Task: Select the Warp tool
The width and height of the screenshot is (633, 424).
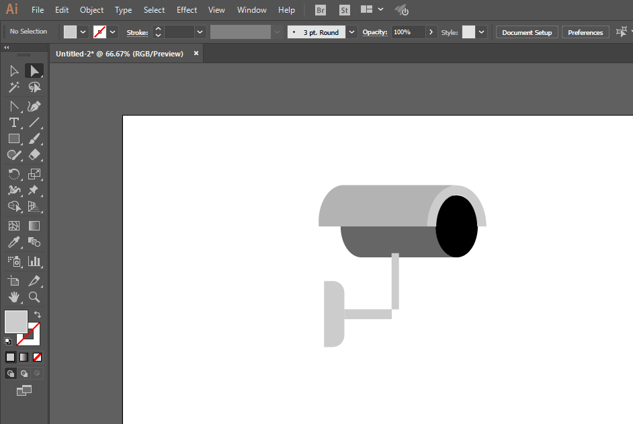Action: [x=14, y=190]
